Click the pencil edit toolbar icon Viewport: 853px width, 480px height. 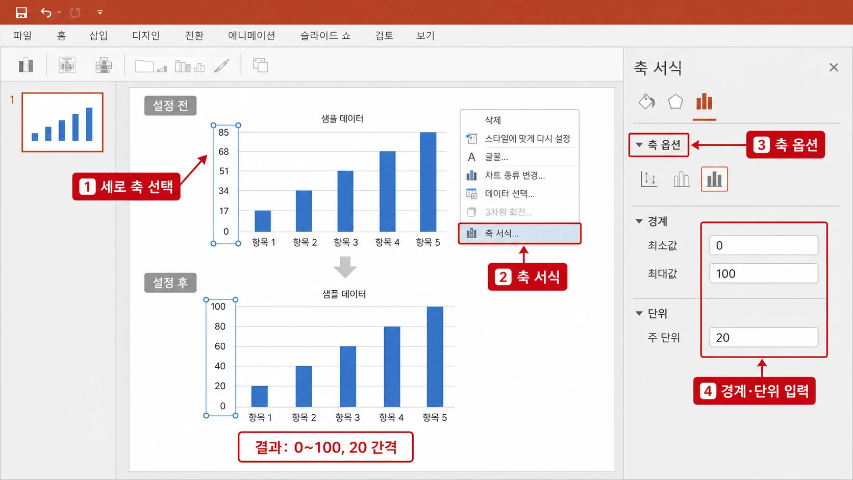click(221, 65)
